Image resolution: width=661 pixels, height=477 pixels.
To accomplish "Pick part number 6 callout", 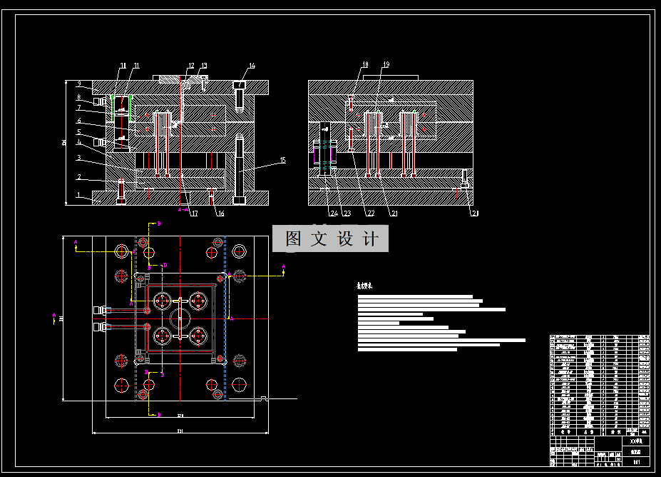I will [x=79, y=121].
